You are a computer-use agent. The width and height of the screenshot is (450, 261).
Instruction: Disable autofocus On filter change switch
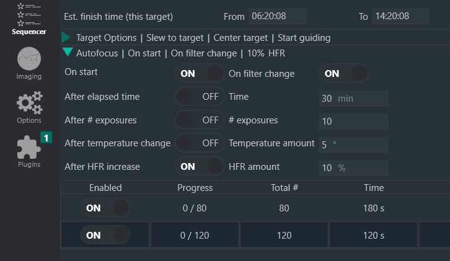pos(343,74)
